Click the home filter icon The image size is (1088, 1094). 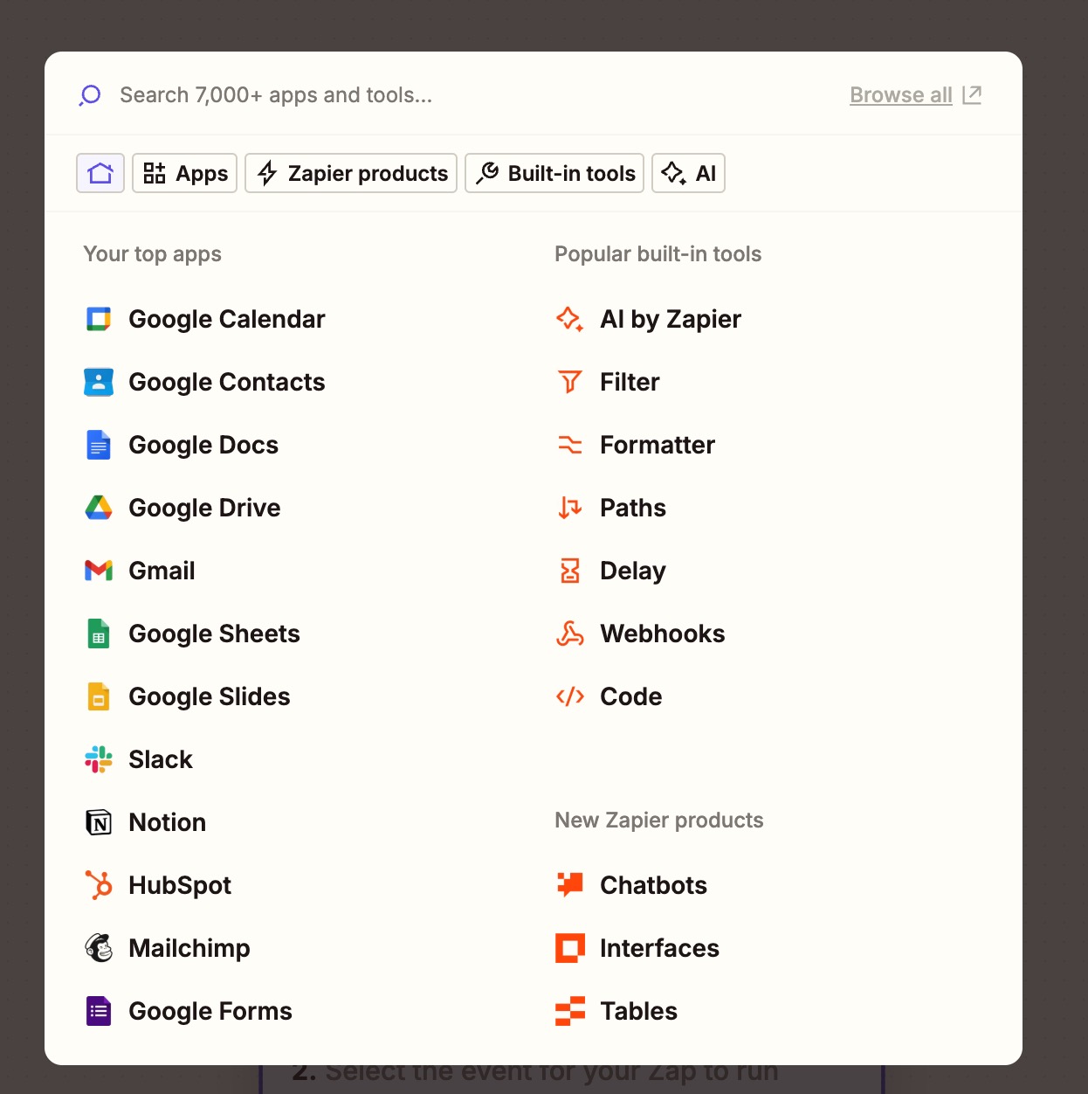pyautogui.click(x=100, y=173)
